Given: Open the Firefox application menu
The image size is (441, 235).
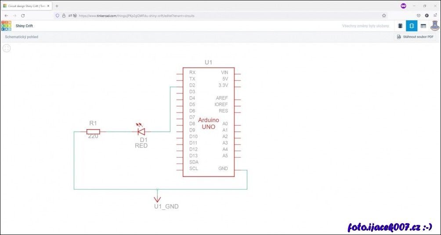Looking at the screenshot, I should coord(435,15).
